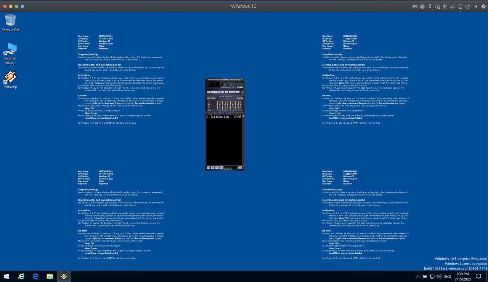Open the Action Center notifications icon

point(478,277)
